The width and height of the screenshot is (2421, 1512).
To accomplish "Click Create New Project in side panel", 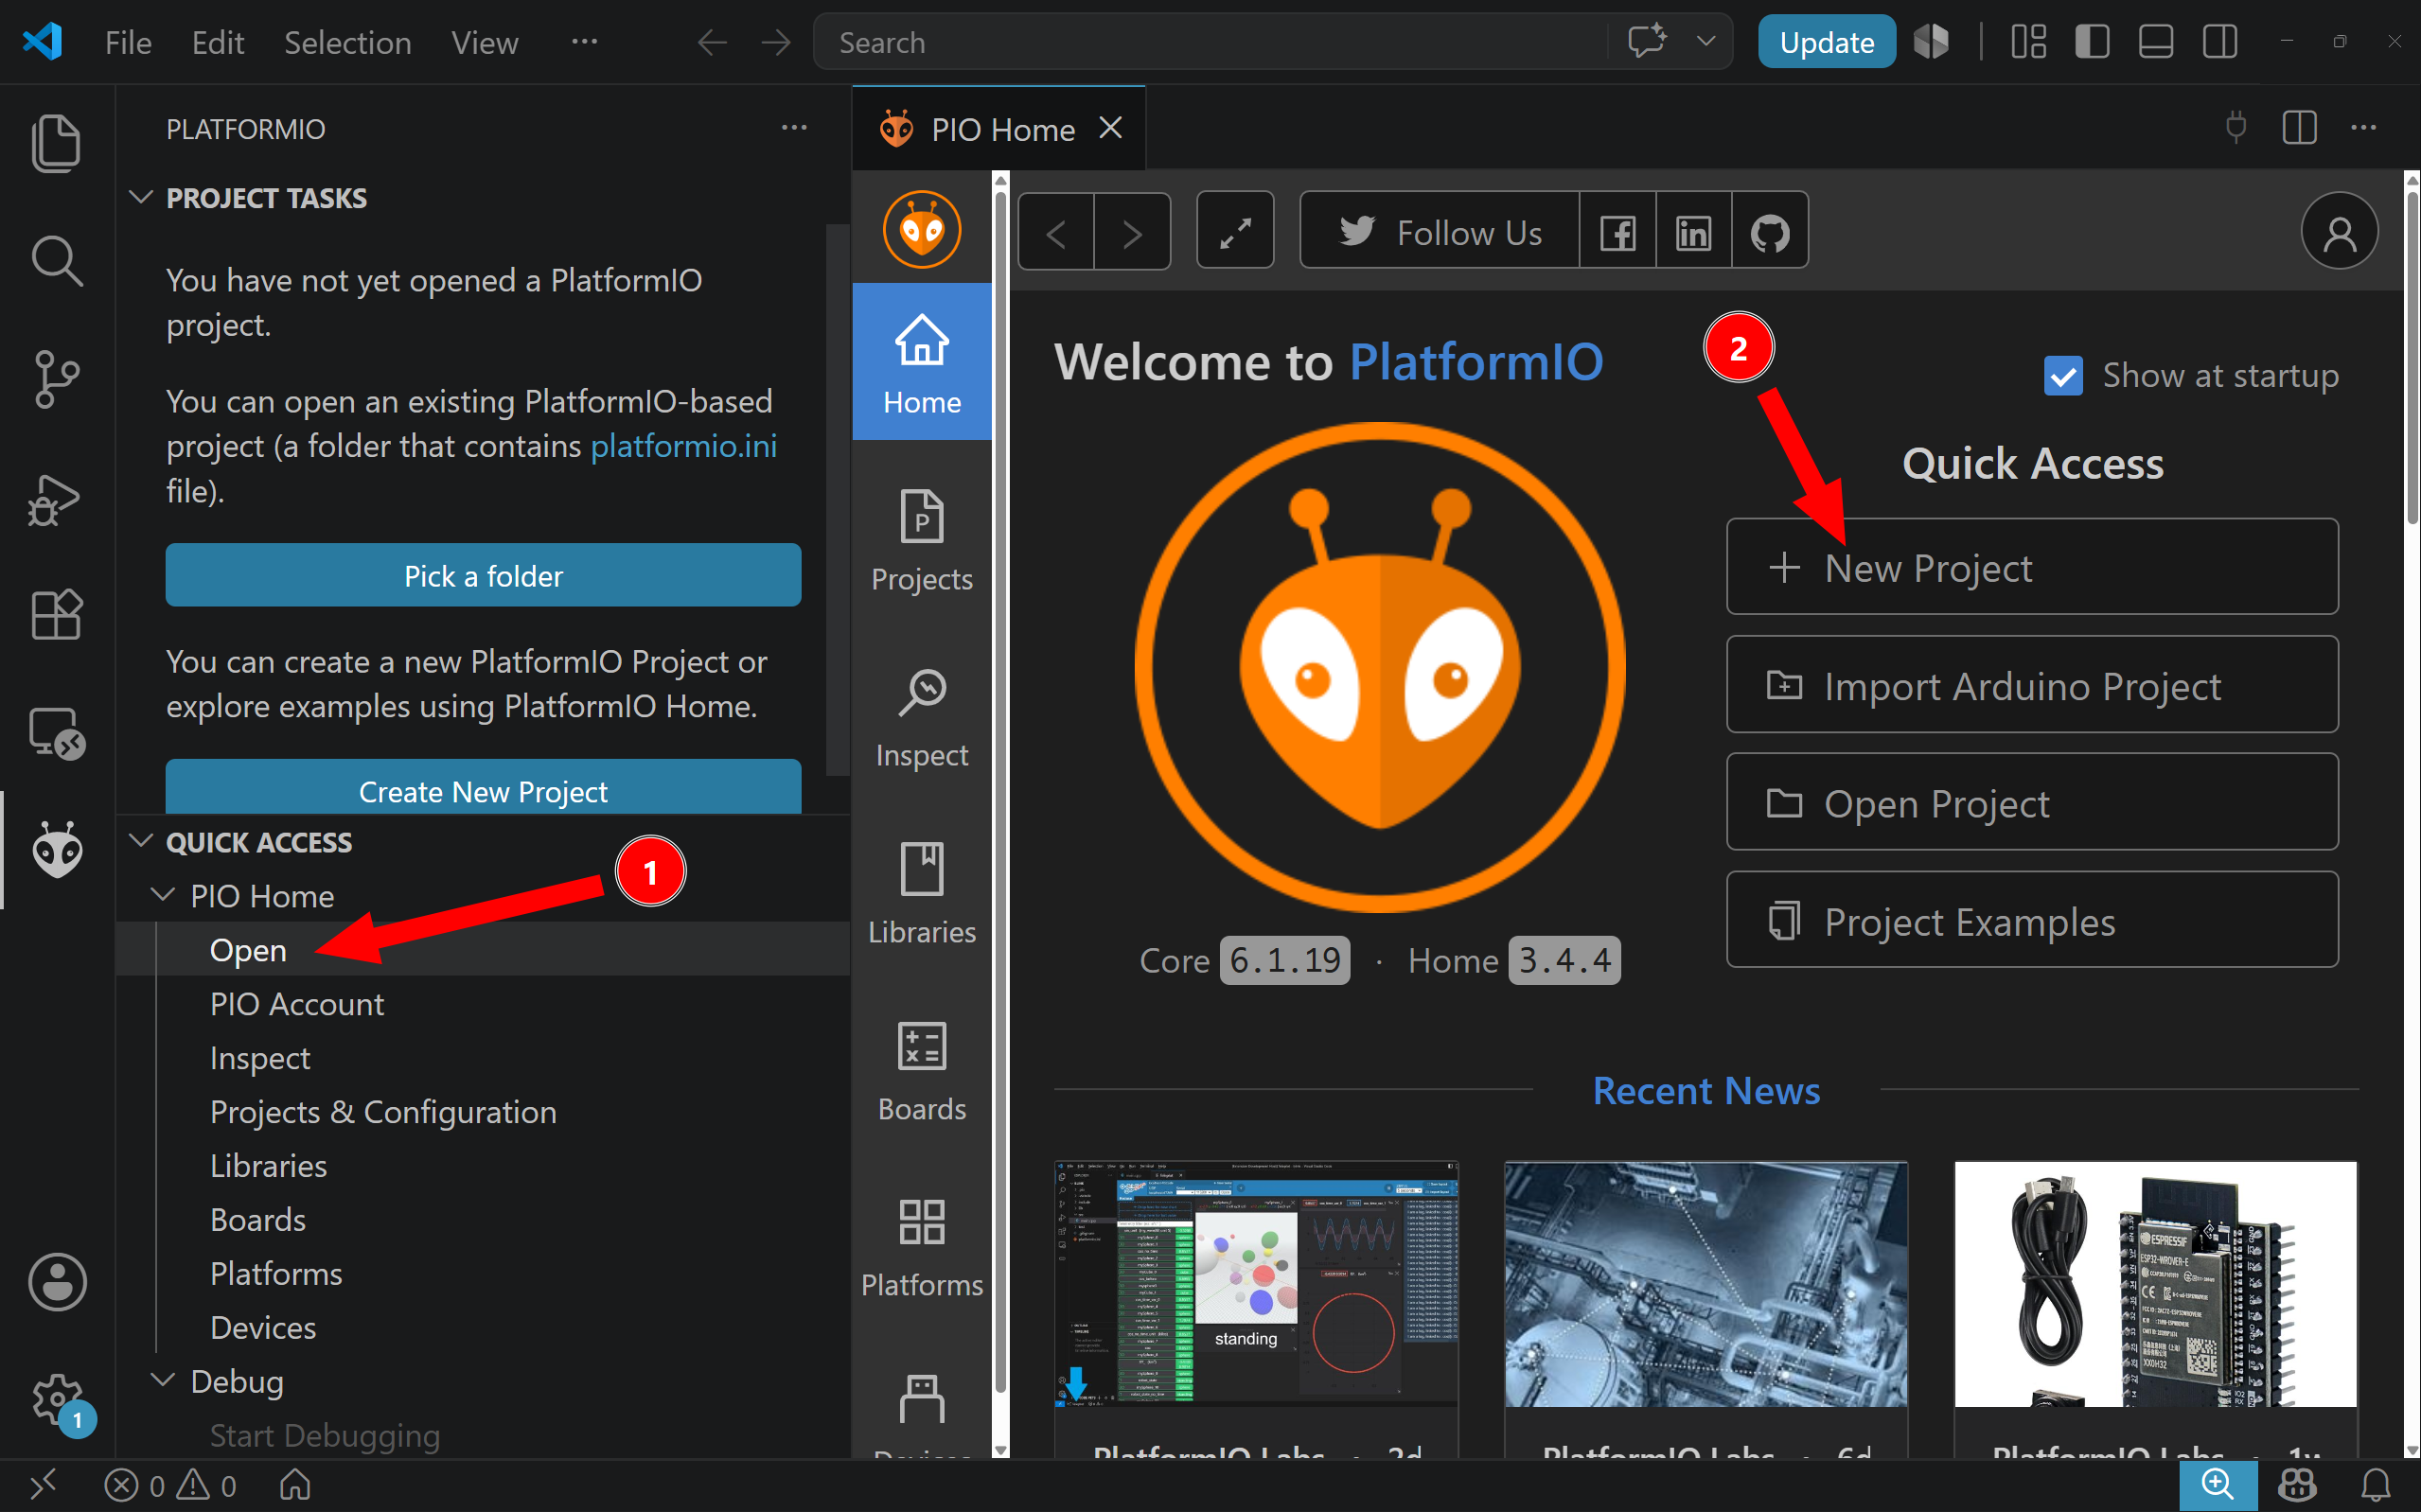I will (483, 788).
